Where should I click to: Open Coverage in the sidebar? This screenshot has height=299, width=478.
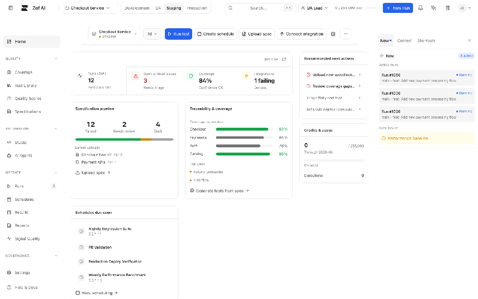[x=32, y=72]
